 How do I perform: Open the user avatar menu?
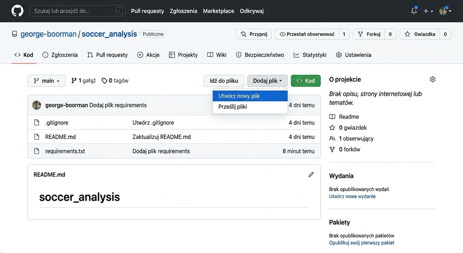click(445, 11)
